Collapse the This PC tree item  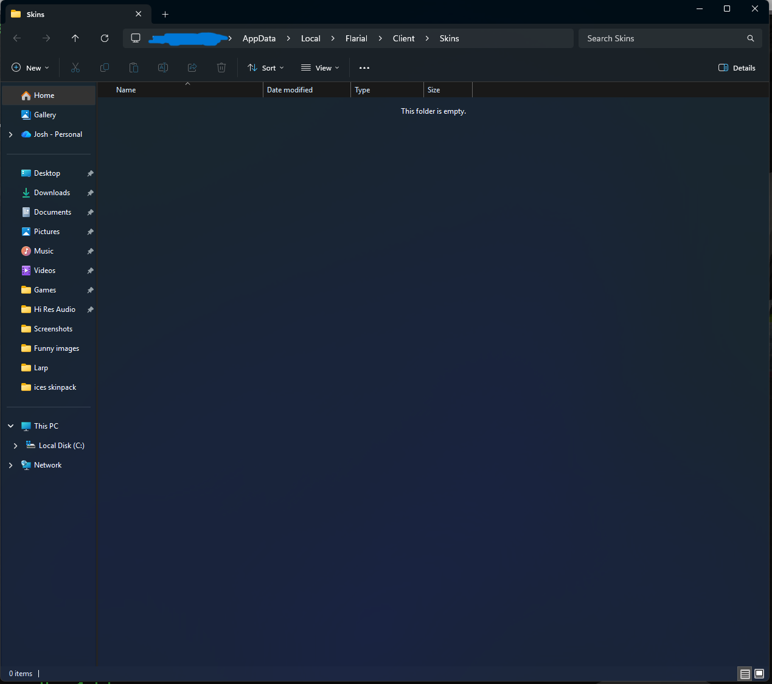[10, 426]
